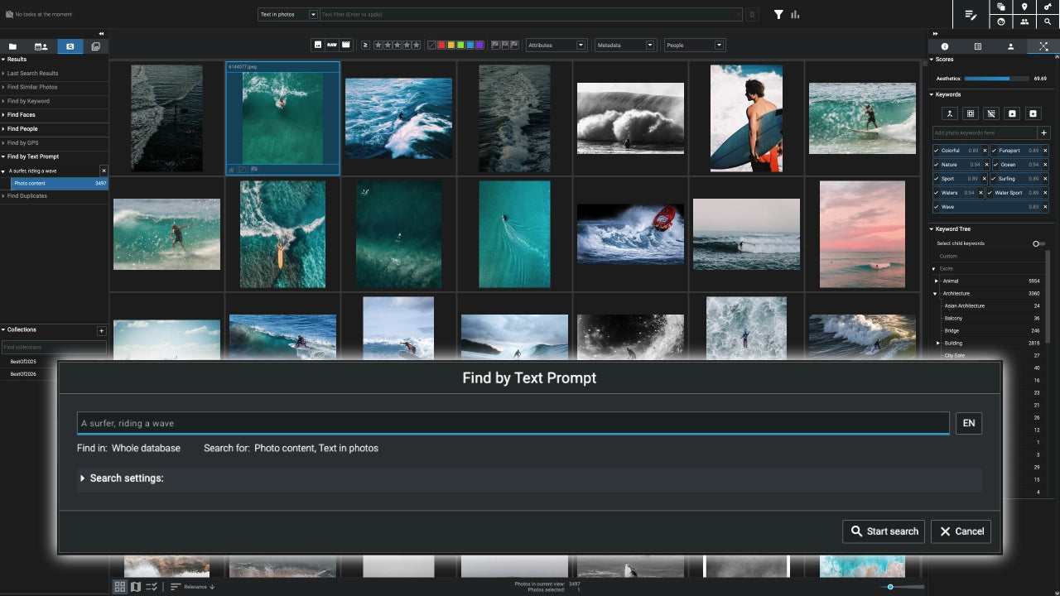The height and width of the screenshot is (596, 1060).
Task: Toggle the Ocean keyword checkmark
Action: [x=995, y=165]
